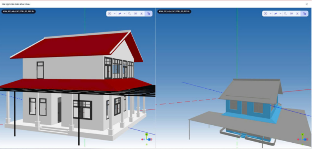The image size is (312, 149).
Task: Activate the section cut scissors in left viewer
Action: pyautogui.click(x=142, y=14)
